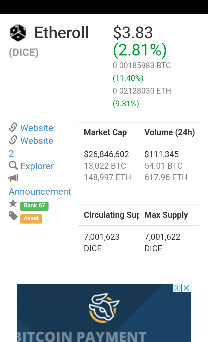Click the Max Supply column header
This screenshot has height=342, width=208.
click(166, 215)
